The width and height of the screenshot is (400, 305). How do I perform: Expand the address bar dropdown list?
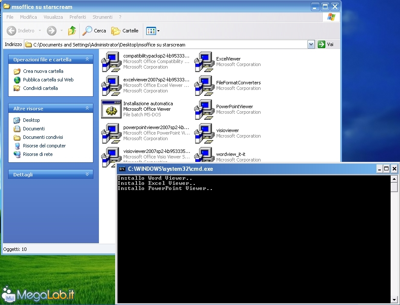tap(311, 45)
